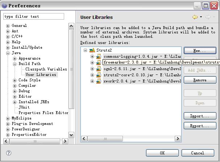Click the preference tree vertical scrollbar thumb

71,69
